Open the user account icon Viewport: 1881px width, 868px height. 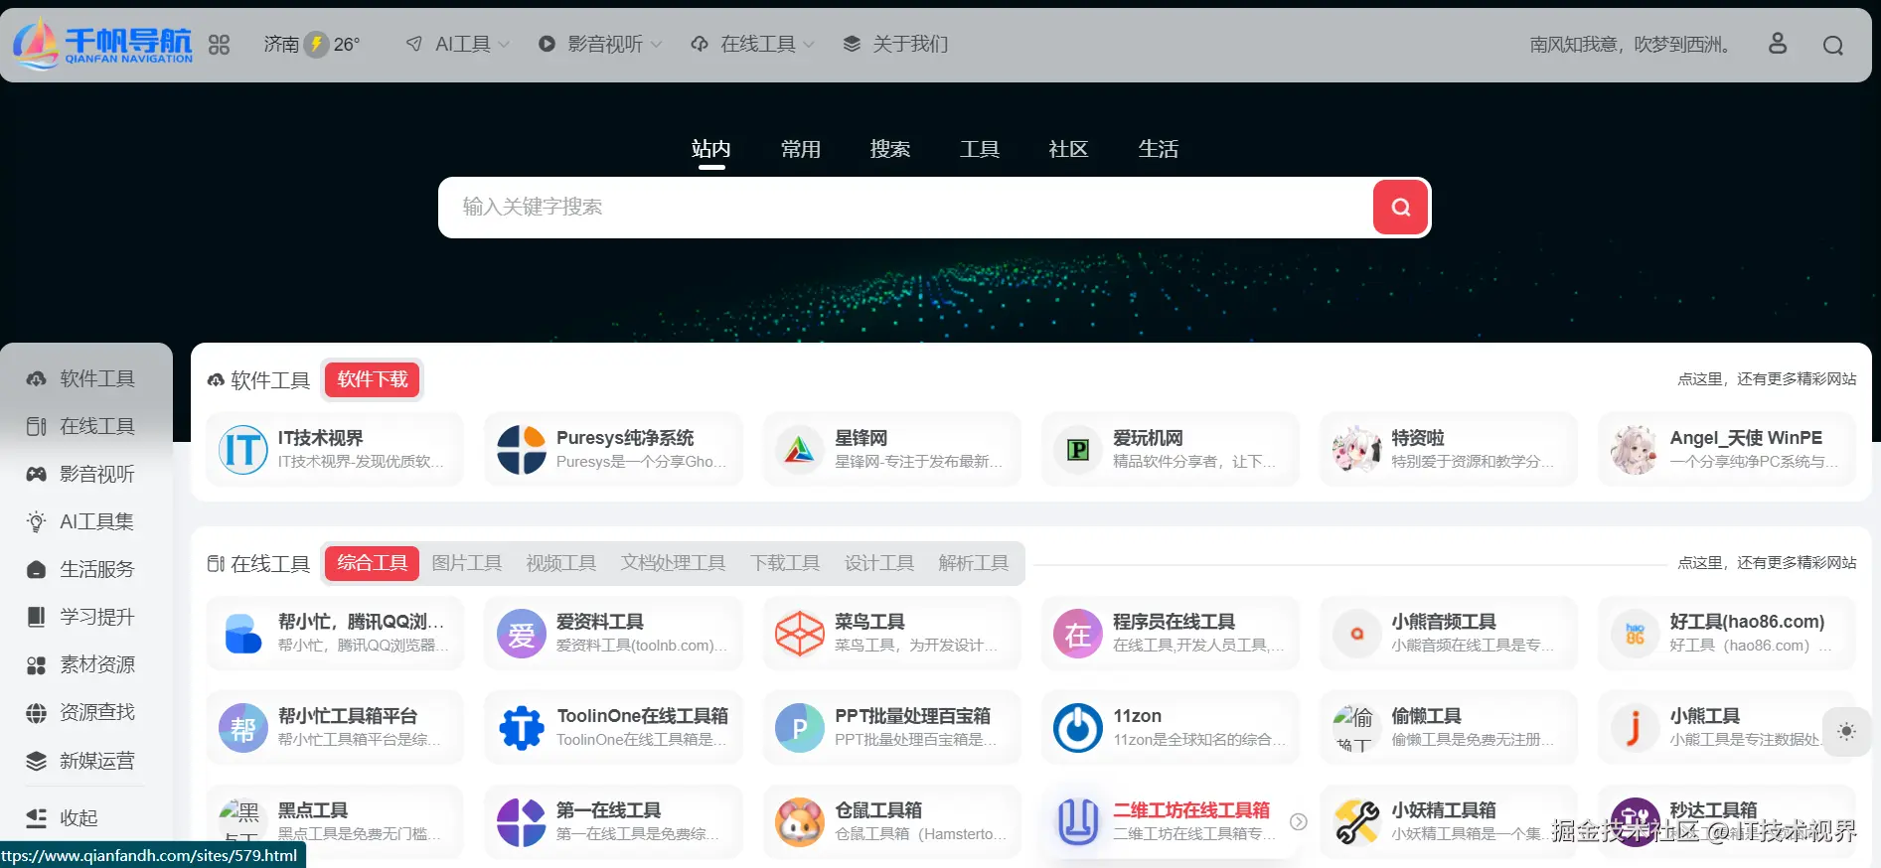click(1778, 44)
